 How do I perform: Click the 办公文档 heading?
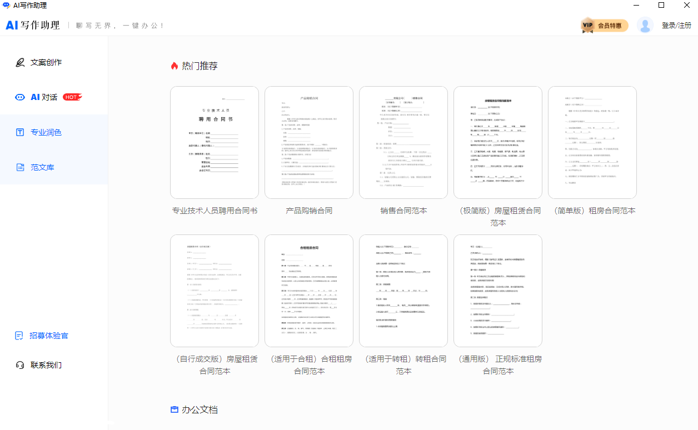click(x=200, y=409)
